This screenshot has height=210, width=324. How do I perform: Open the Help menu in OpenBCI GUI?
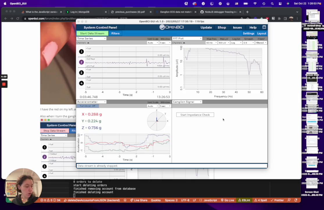click(253, 27)
